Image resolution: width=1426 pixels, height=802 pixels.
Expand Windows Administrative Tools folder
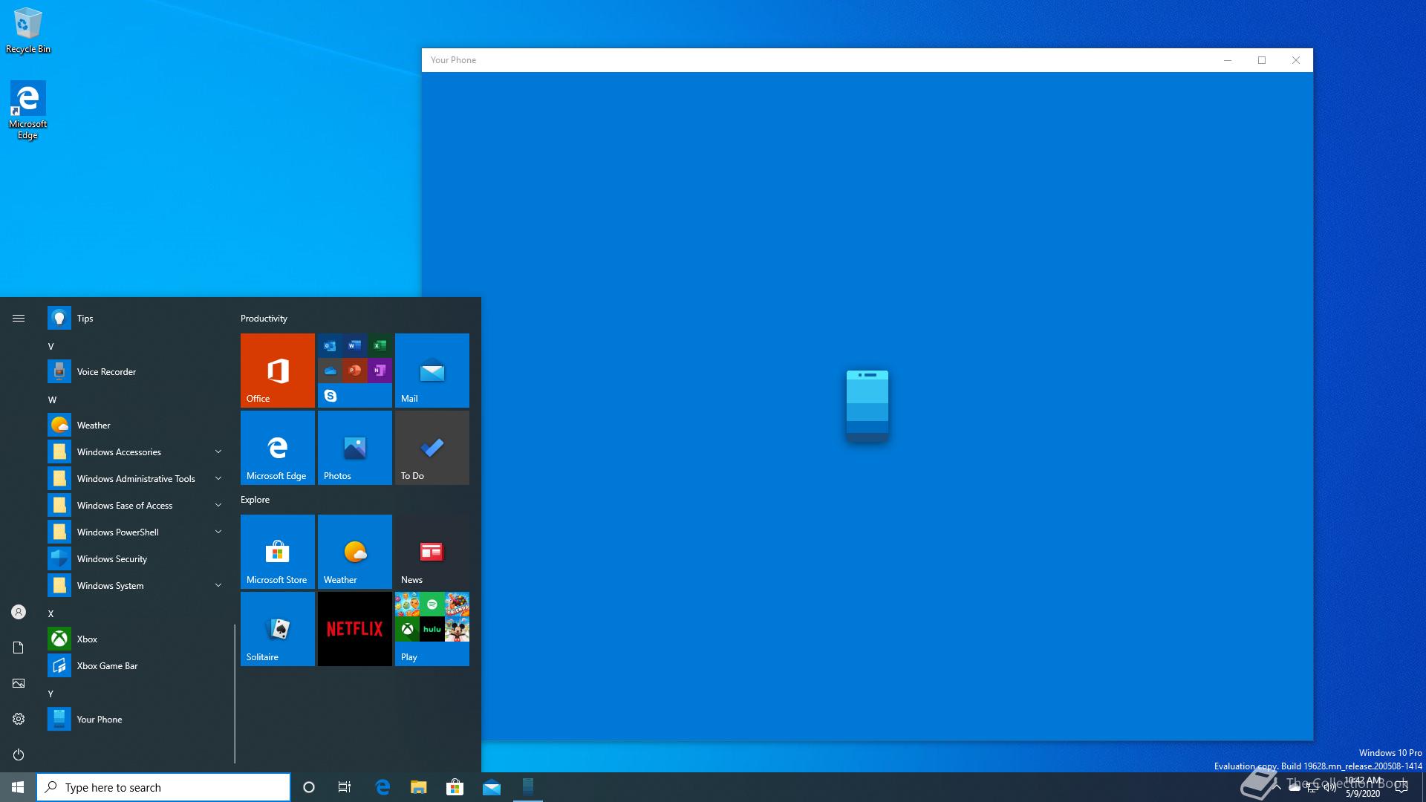[135, 478]
